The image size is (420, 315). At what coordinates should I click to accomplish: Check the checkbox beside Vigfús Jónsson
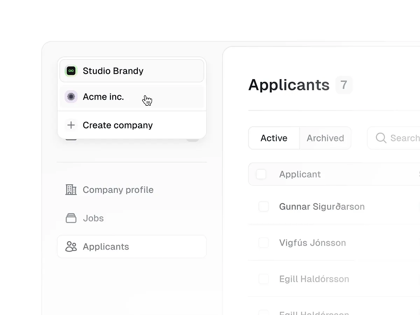pos(264,243)
